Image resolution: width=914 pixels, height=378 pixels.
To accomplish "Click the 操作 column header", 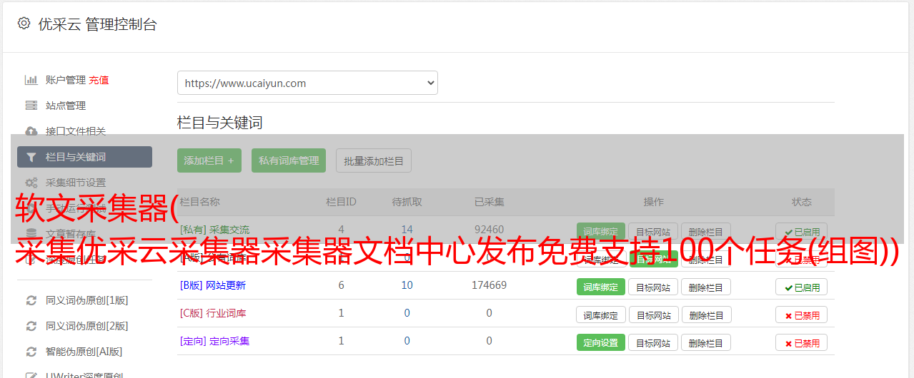I will pos(653,202).
